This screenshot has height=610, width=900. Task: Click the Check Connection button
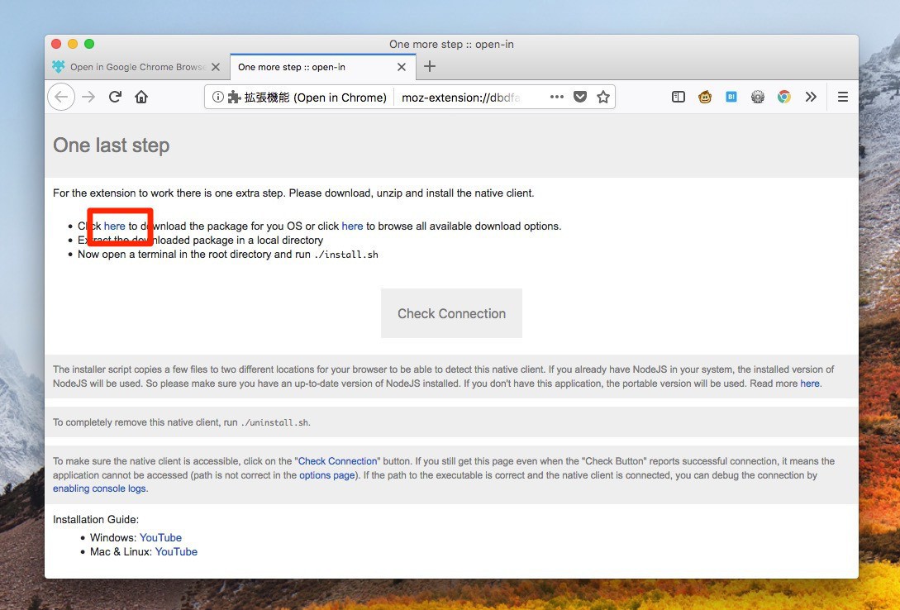tap(452, 313)
